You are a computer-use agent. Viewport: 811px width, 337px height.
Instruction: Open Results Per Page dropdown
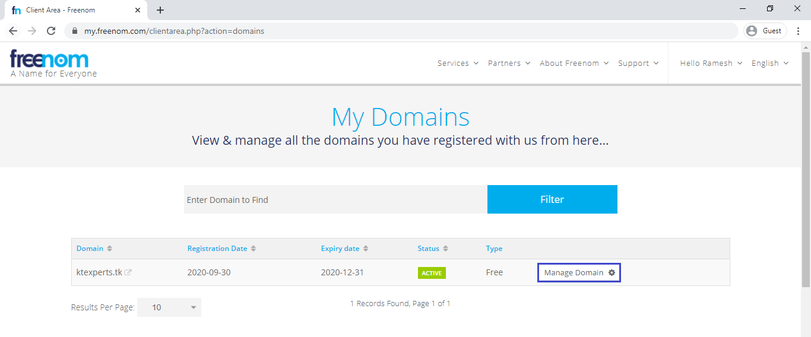click(x=169, y=307)
